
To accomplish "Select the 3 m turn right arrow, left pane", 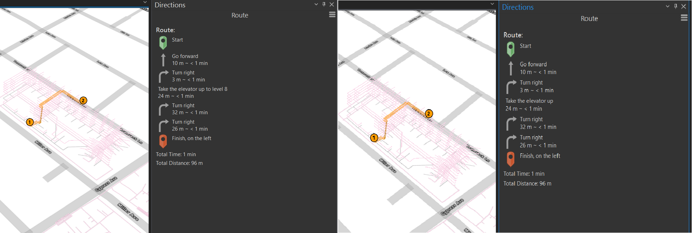I will (x=163, y=76).
